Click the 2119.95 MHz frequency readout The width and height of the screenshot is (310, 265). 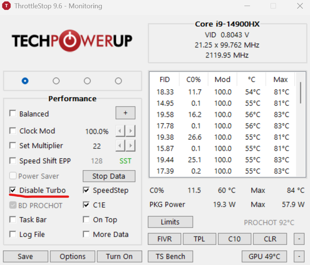tap(227, 55)
